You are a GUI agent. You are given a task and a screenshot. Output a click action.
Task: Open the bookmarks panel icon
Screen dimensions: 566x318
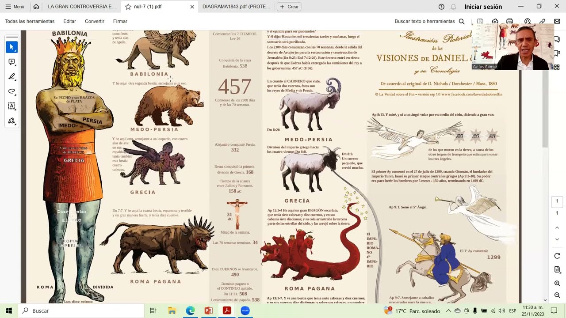click(557, 53)
